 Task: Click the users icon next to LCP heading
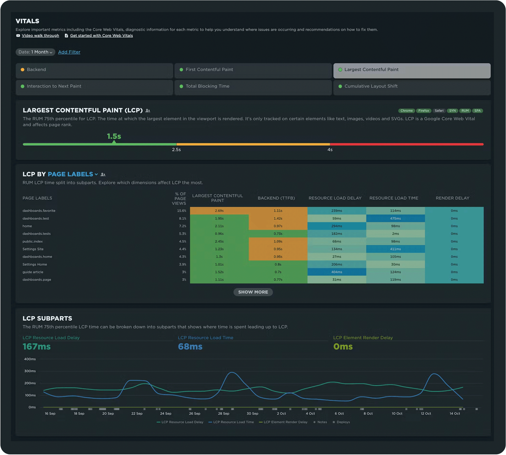click(x=148, y=111)
